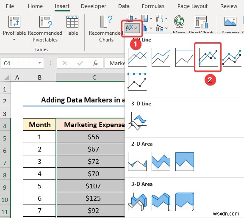Click into the formula bar
244x218 pixels.
pos(115,63)
